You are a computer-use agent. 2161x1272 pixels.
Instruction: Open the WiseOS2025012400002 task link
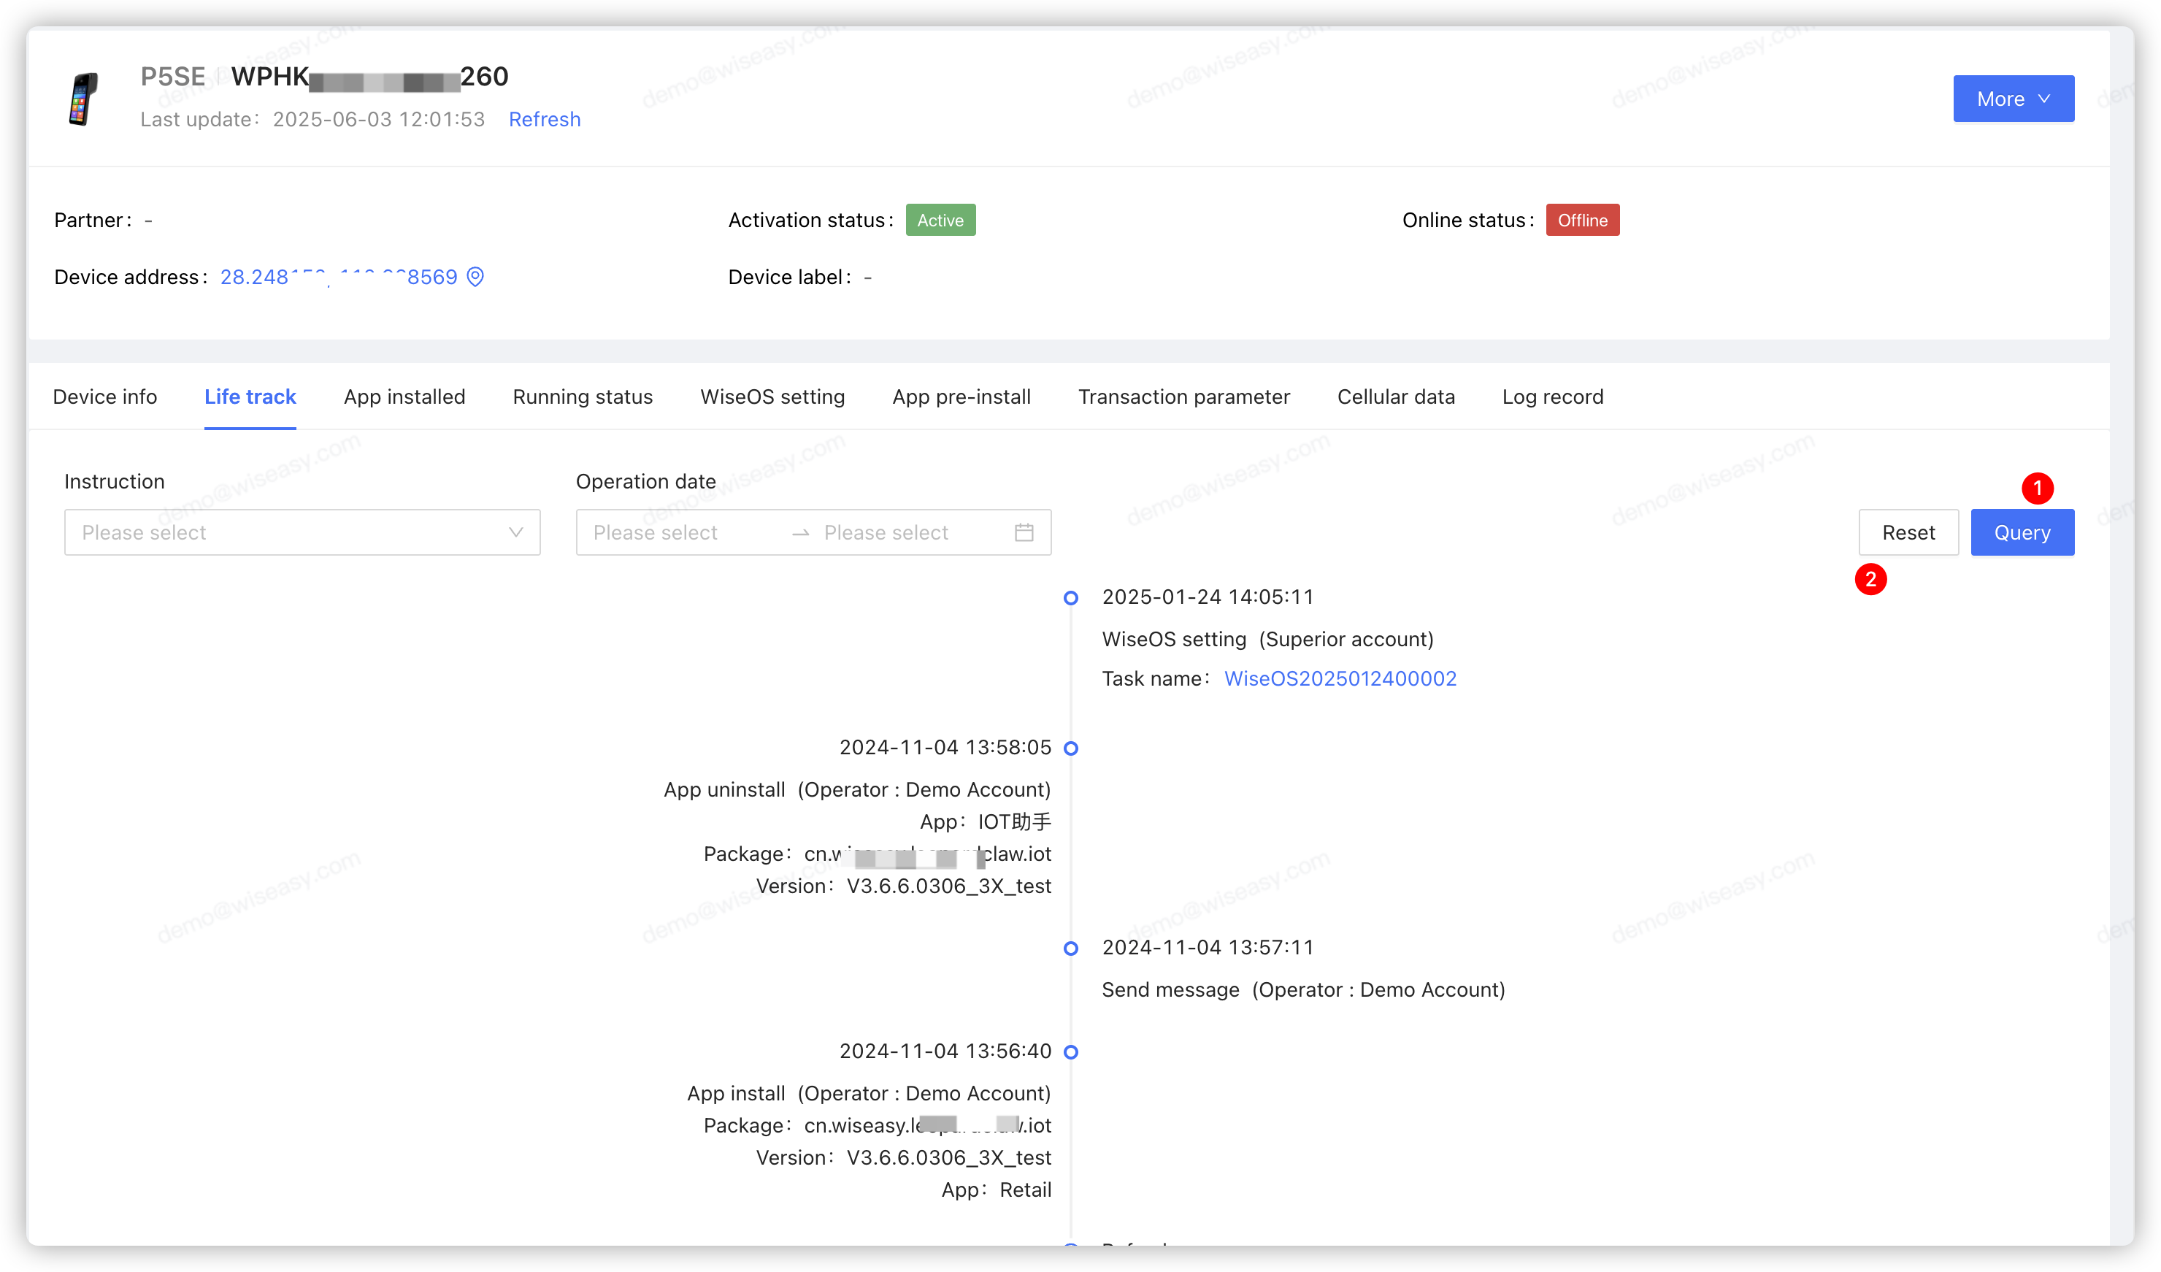pos(1340,678)
